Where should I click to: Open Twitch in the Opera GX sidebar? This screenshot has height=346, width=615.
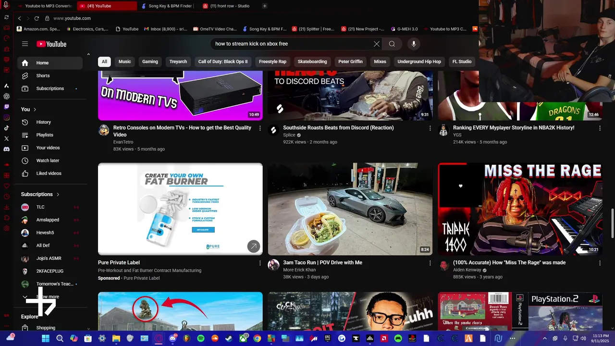point(6,107)
